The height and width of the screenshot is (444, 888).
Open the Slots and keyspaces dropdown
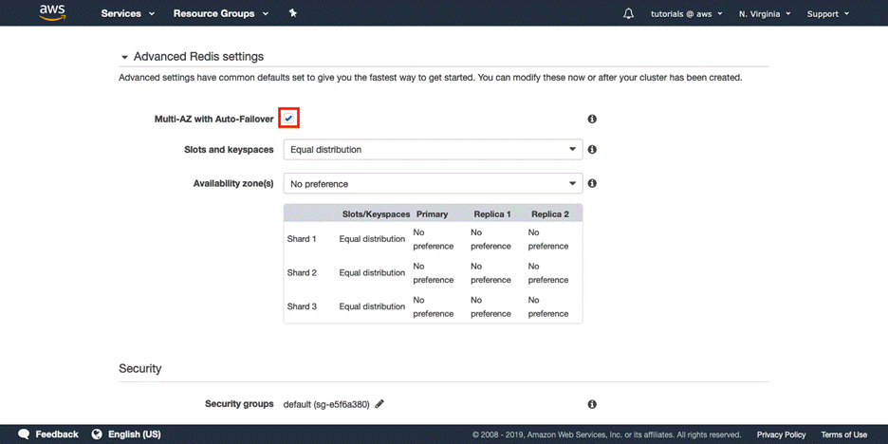click(x=433, y=150)
